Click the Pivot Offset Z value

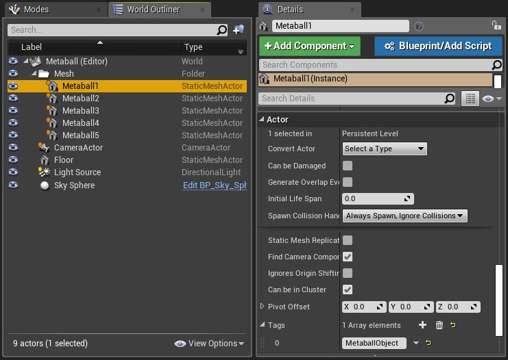pyautogui.click(x=458, y=307)
